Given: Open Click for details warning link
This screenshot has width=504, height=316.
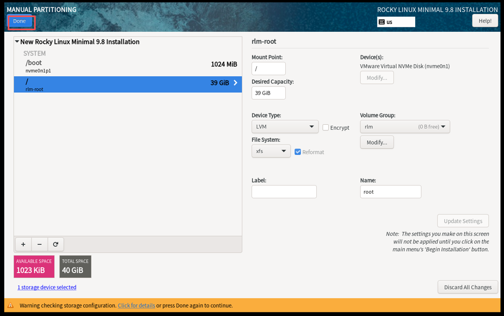Looking at the screenshot, I should (136, 305).
